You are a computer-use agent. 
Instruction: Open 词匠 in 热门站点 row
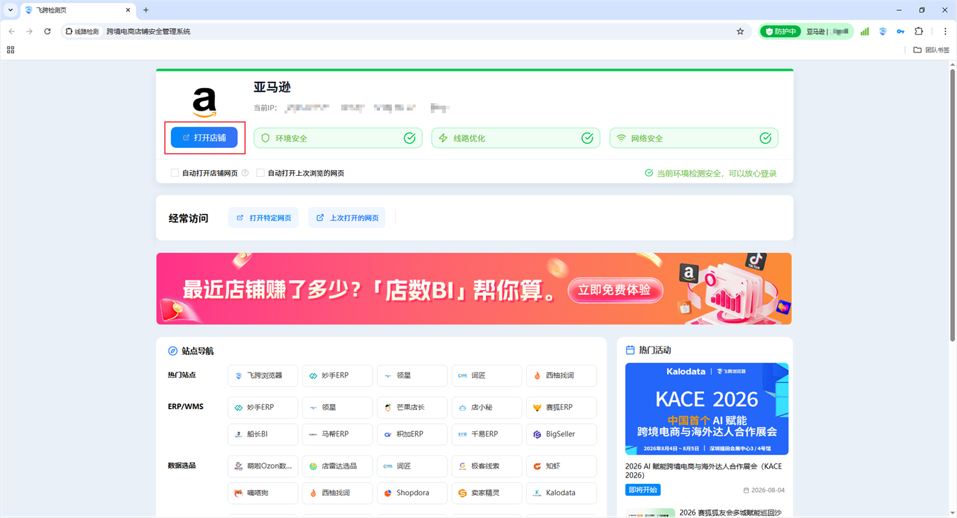click(x=486, y=376)
